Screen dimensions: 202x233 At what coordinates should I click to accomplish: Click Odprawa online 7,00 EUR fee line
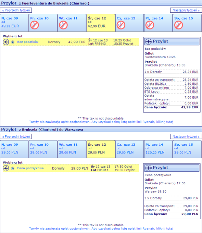point(172,88)
